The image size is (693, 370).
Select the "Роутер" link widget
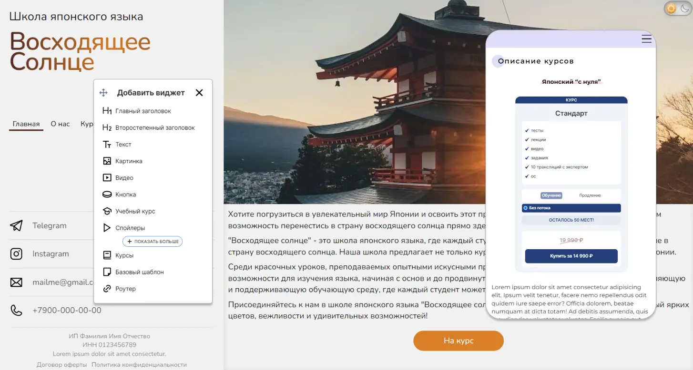[x=125, y=289]
